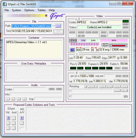Image resolution: width=136 pixels, height=138 pixels.
Task: Click the 16:9 button under Resizing
Action: (x=125, y=90)
